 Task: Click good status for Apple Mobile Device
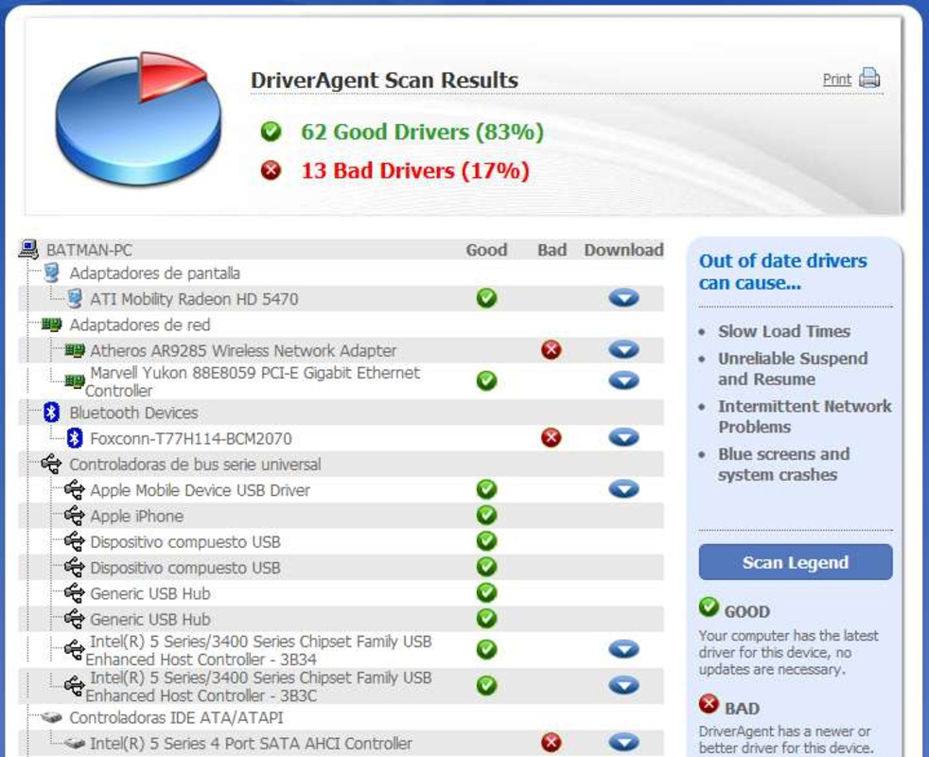click(x=486, y=489)
